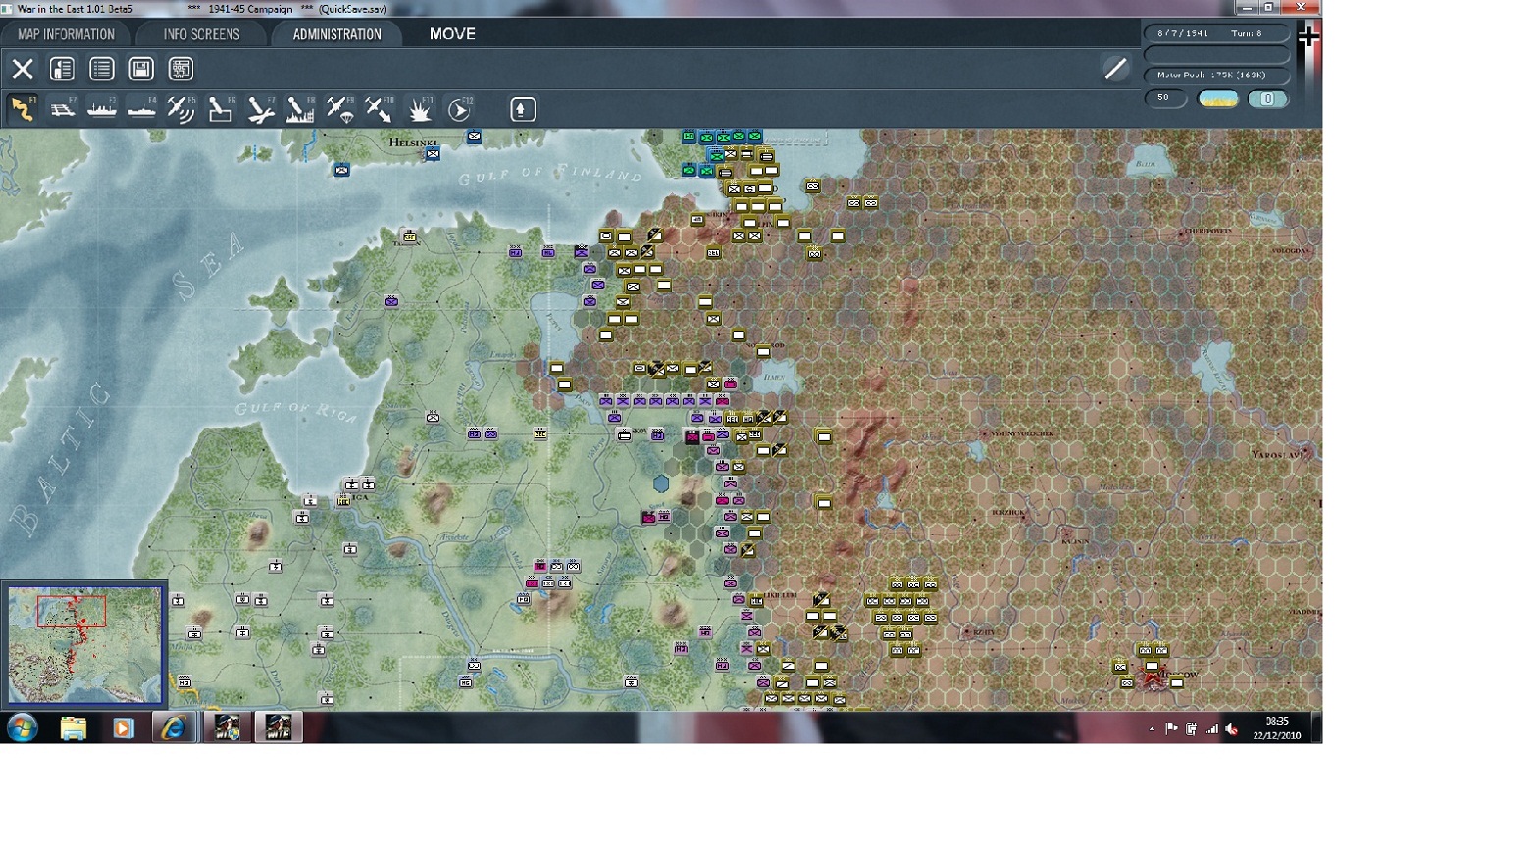Click the up-arrow icon right of F12
Screen dimensions: 1538x865
click(523, 109)
